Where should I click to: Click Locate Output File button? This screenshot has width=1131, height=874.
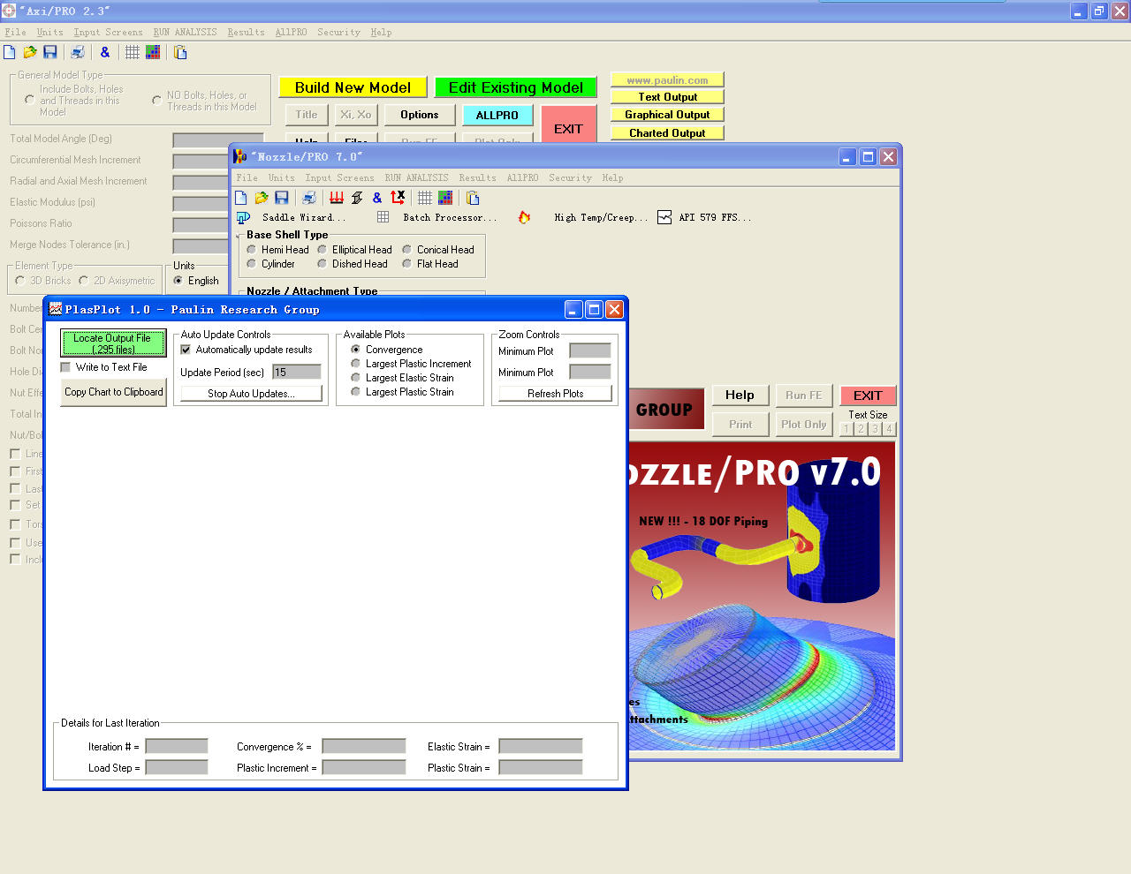point(113,343)
